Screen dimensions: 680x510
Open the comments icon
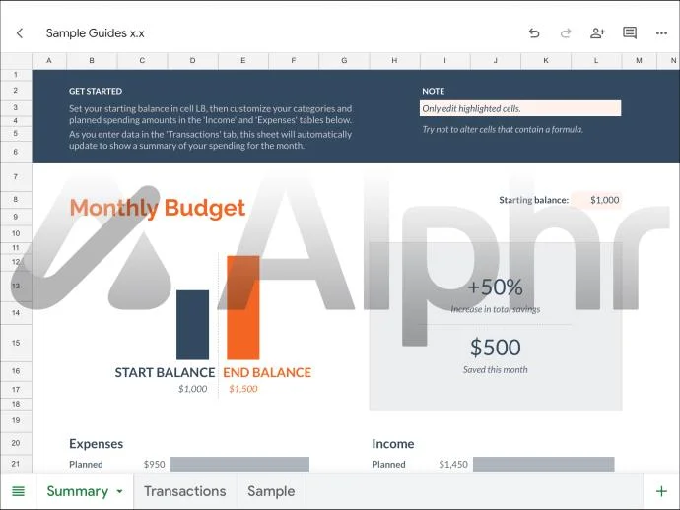tap(630, 33)
